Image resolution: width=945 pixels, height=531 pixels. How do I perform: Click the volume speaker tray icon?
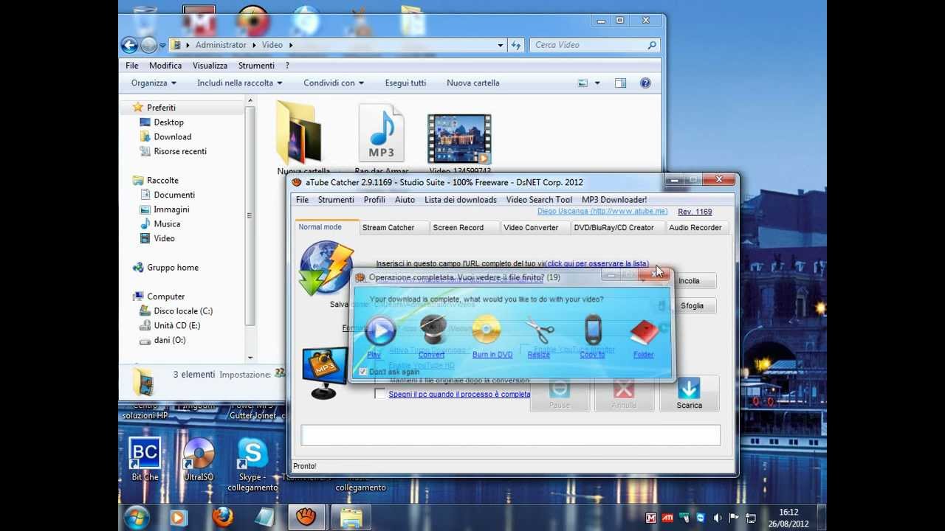click(x=717, y=518)
